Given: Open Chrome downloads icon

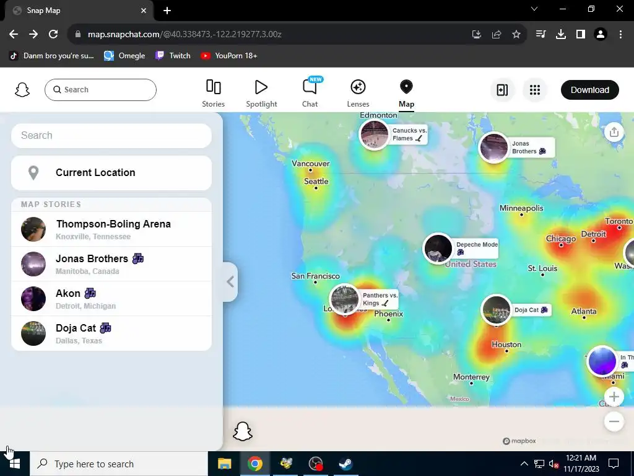Looking at the screenshot, I should [x=560, y=35].
